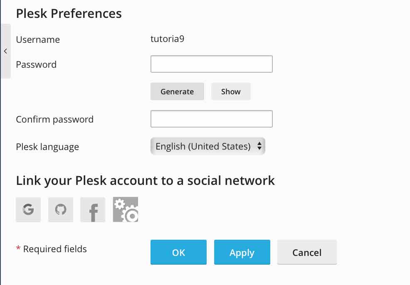
Task: Cancel editing Plesk preferences
Action: point(307,252)
